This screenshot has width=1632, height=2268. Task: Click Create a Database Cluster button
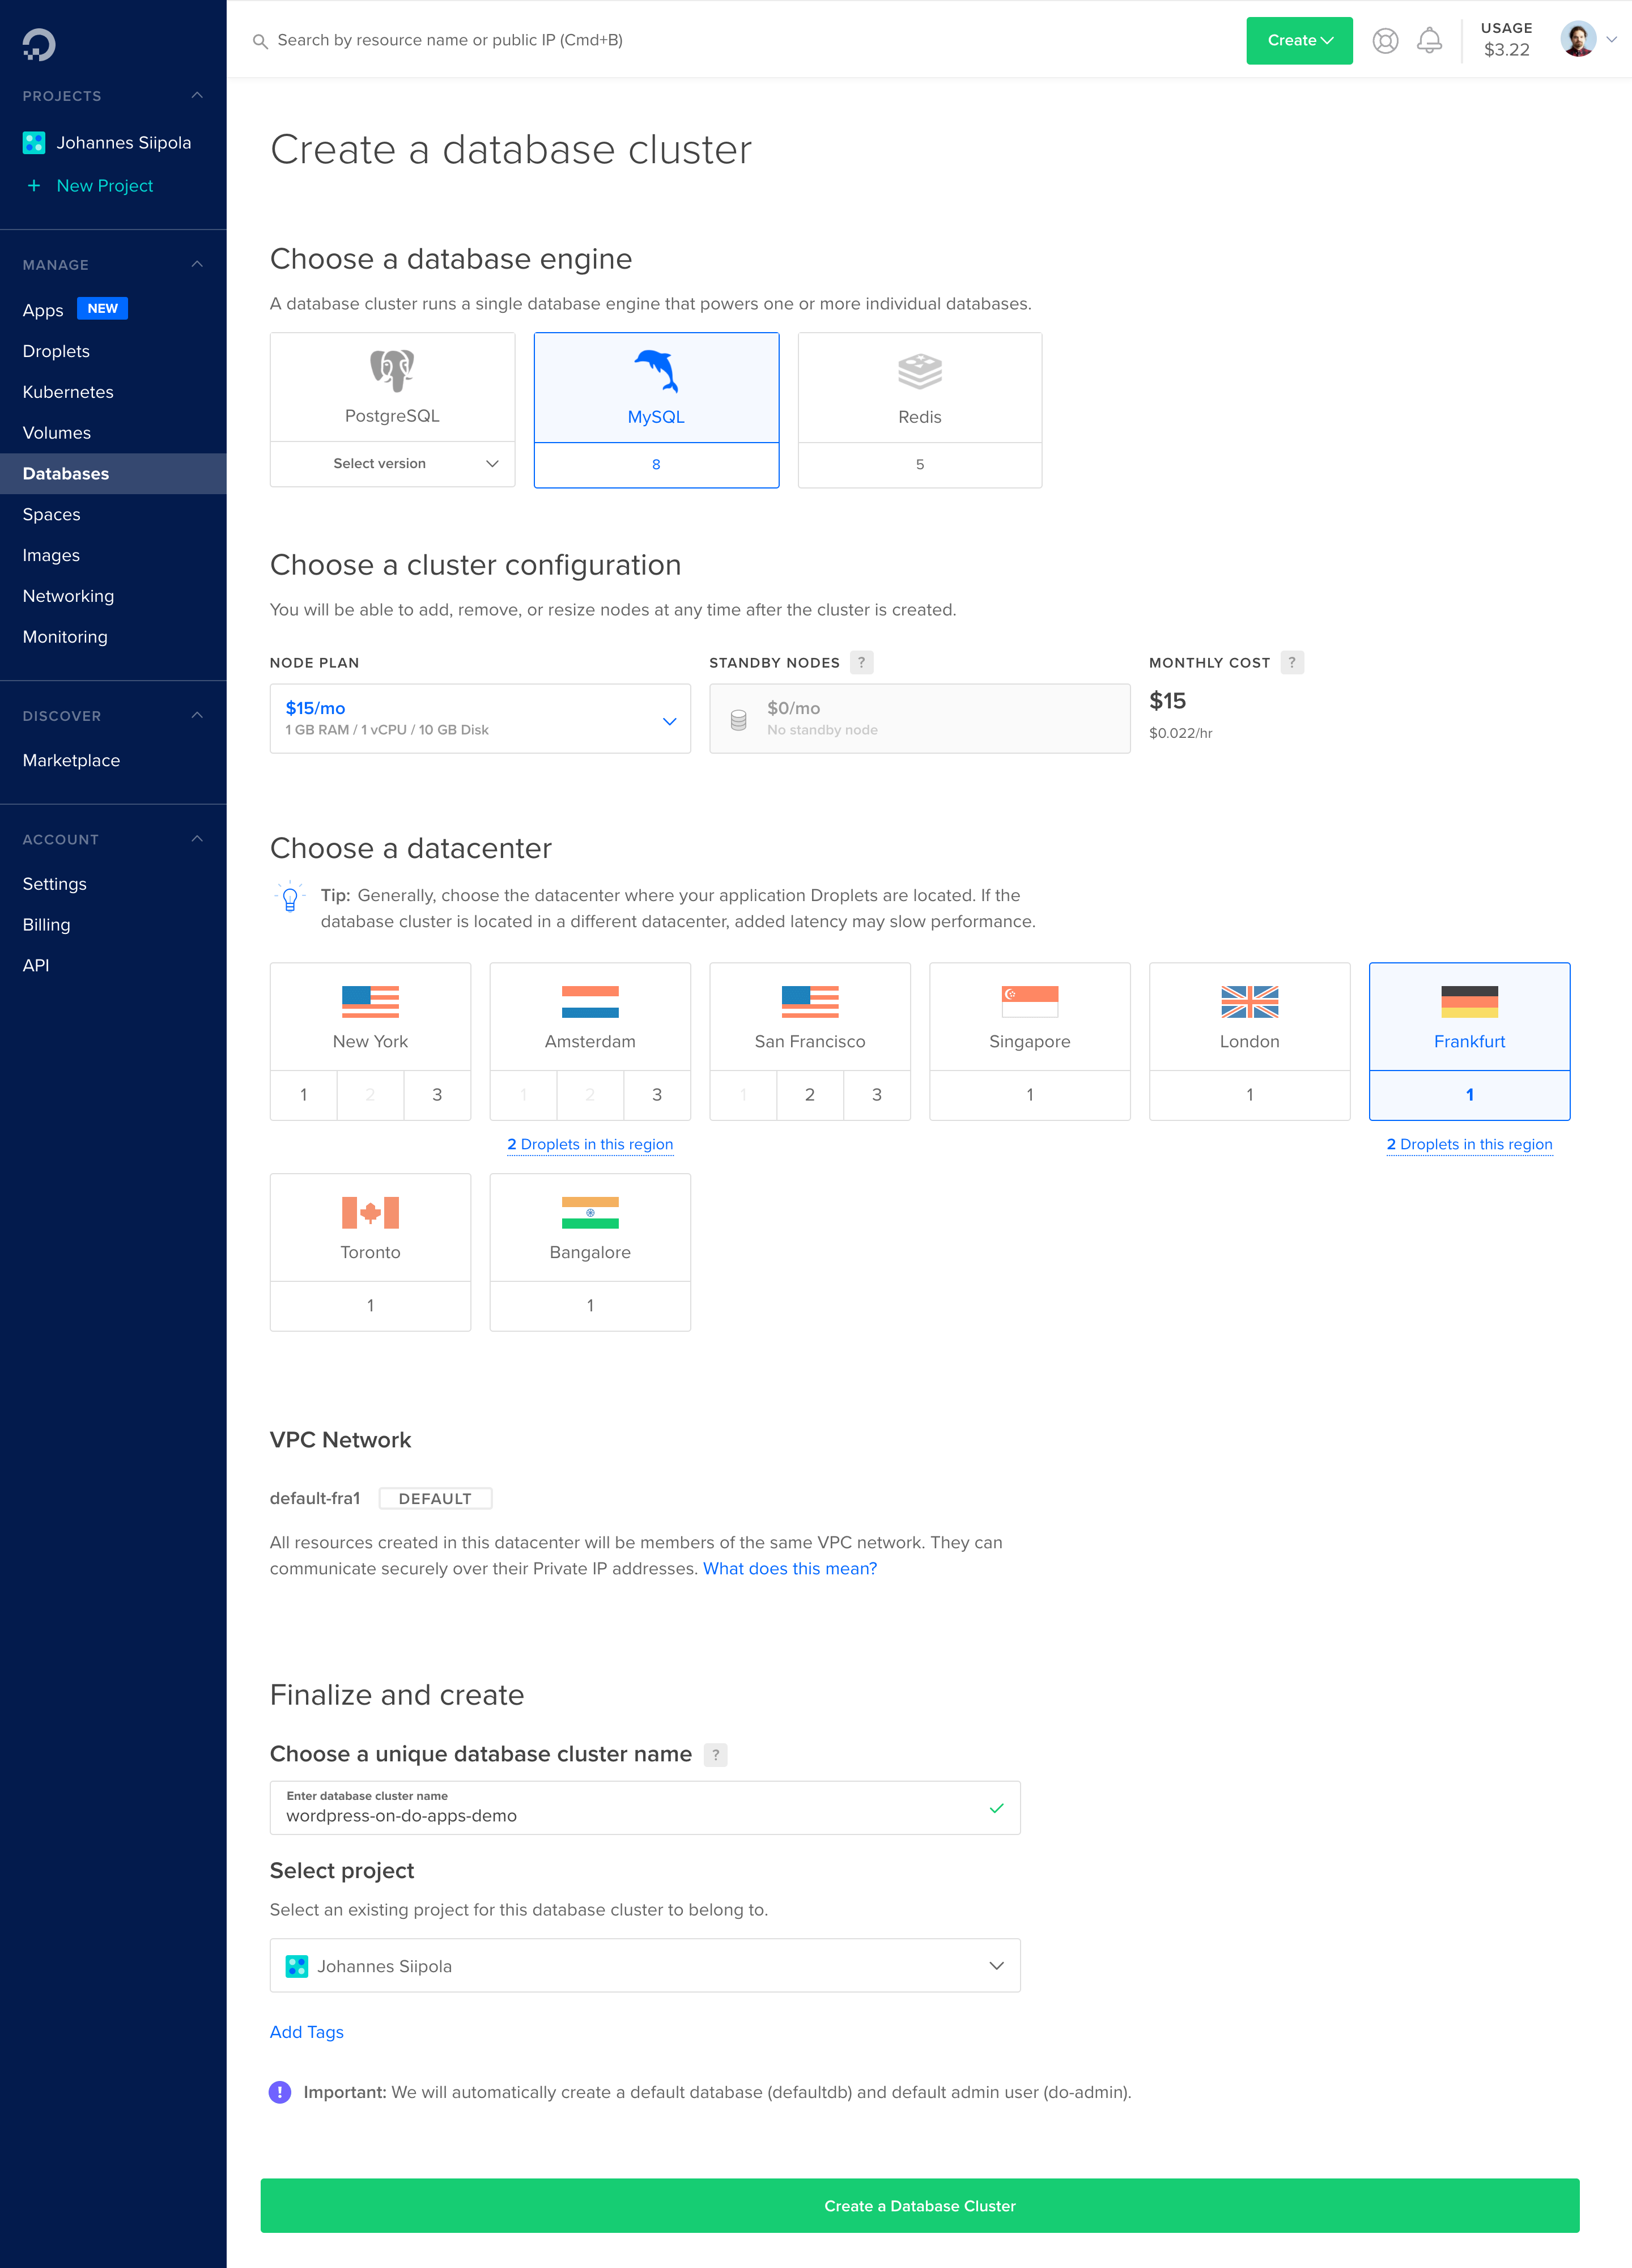pos(919,2206)
